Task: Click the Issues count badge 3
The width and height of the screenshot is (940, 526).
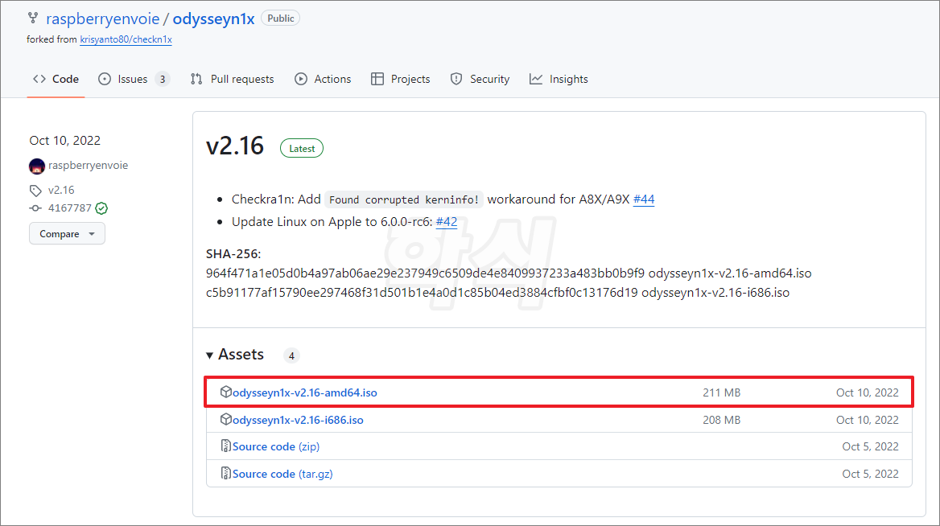Action: point(163,79)
